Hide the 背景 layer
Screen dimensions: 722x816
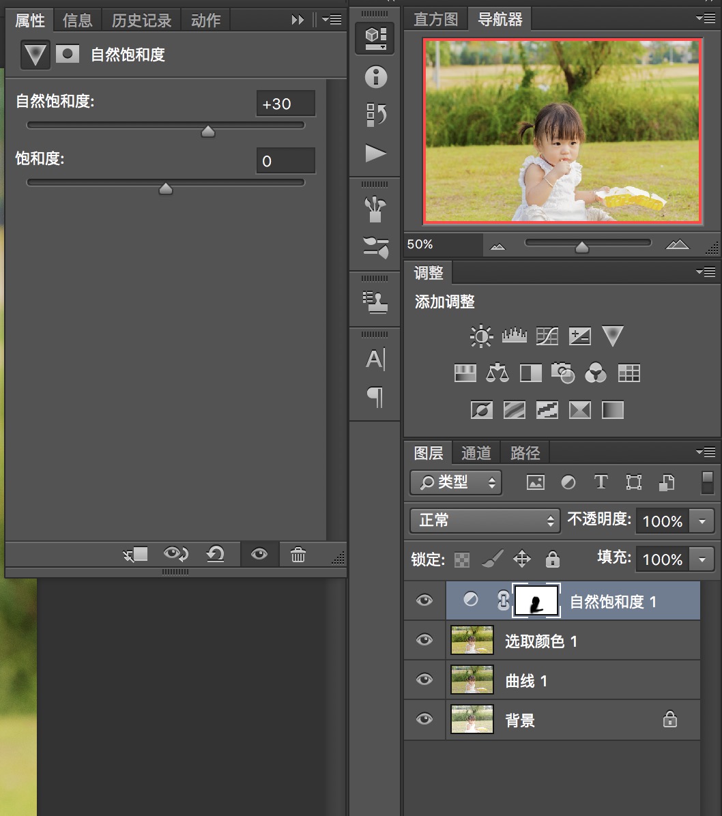tap(424, 720)
